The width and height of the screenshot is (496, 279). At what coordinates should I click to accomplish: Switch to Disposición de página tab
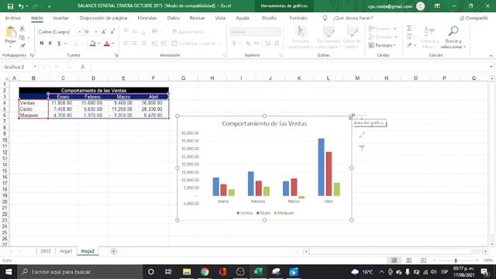103,18
